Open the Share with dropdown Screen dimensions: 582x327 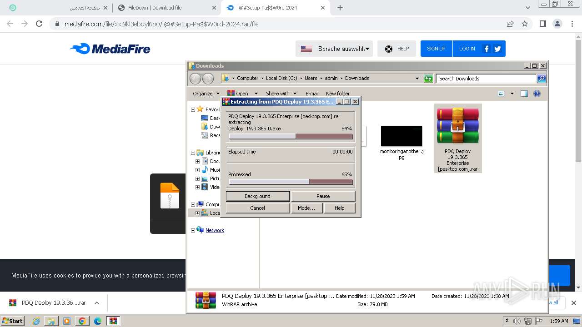pyautogui.click(x=281, y=94)
